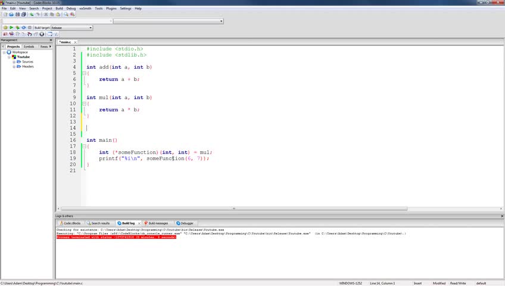Open the Project menu

[47, 8]
